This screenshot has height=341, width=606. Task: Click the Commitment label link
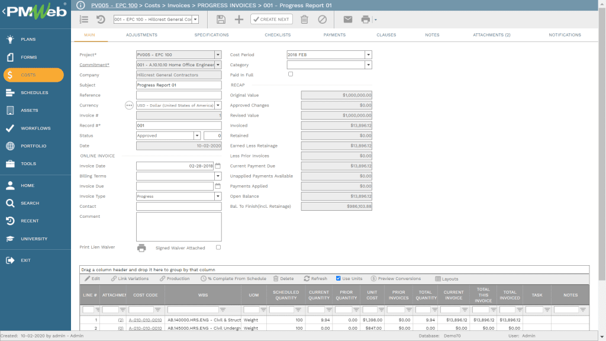94,65
